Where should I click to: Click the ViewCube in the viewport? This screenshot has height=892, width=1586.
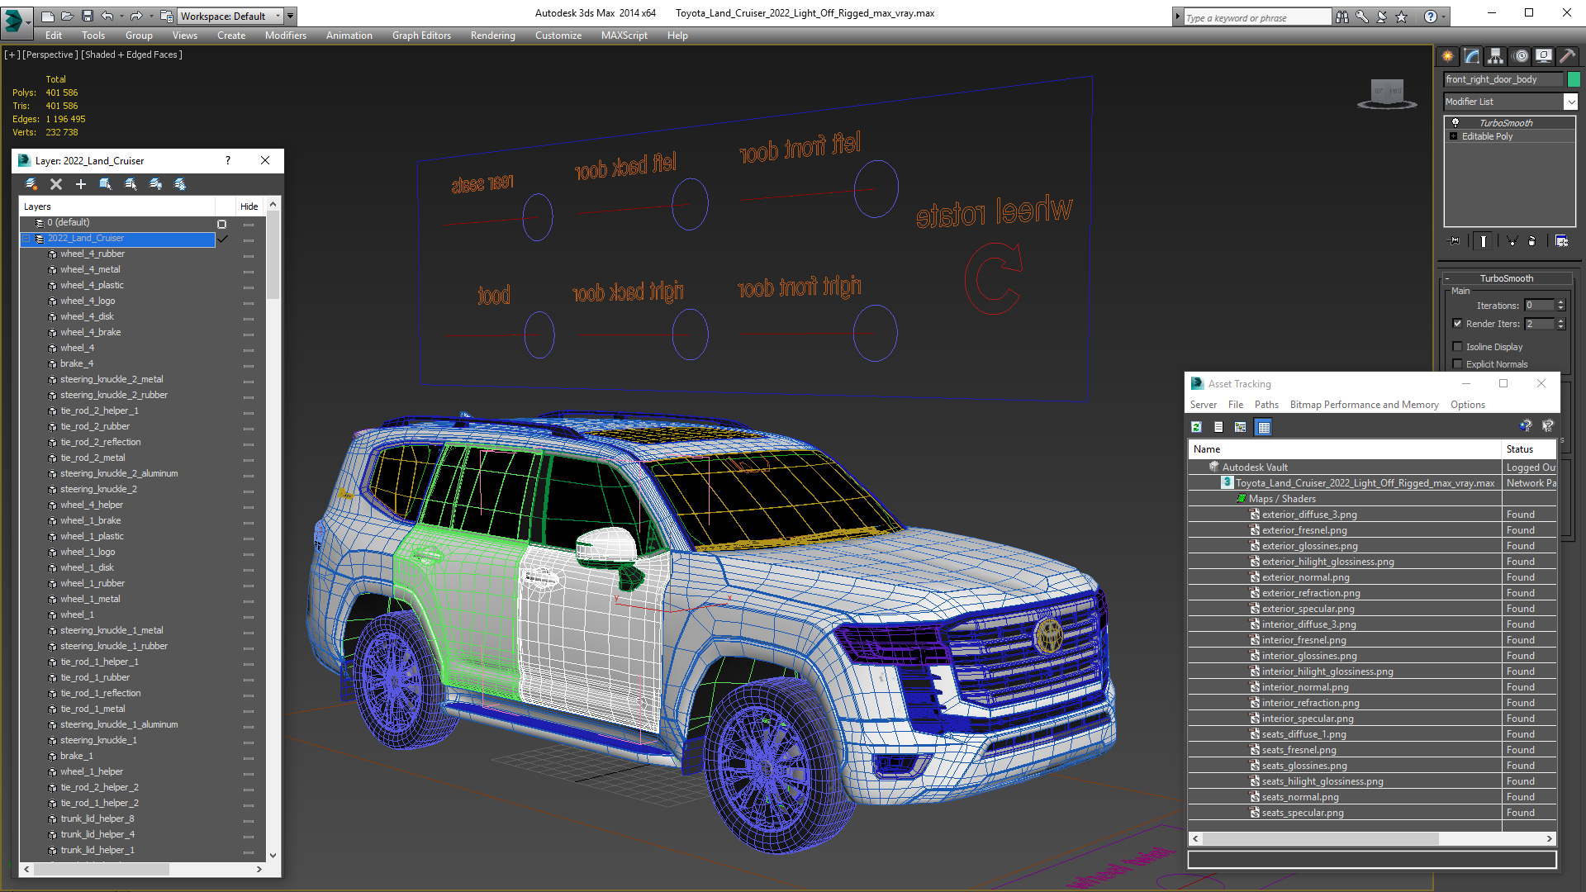click(1388, 93)
